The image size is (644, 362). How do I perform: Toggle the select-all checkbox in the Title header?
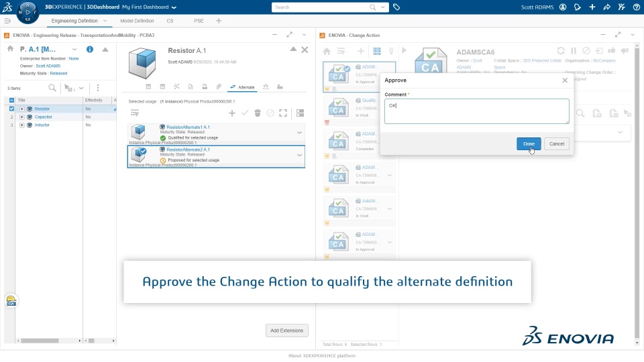[x=11, y=100]
